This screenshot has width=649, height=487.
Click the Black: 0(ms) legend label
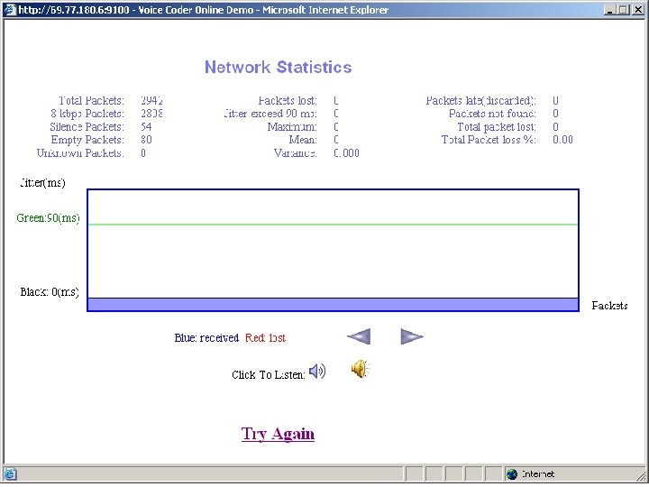point(50,292)
